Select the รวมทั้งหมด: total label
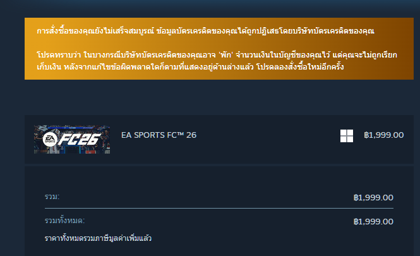The height and width of the screenshot is (256, 420). tap(64, 221)
